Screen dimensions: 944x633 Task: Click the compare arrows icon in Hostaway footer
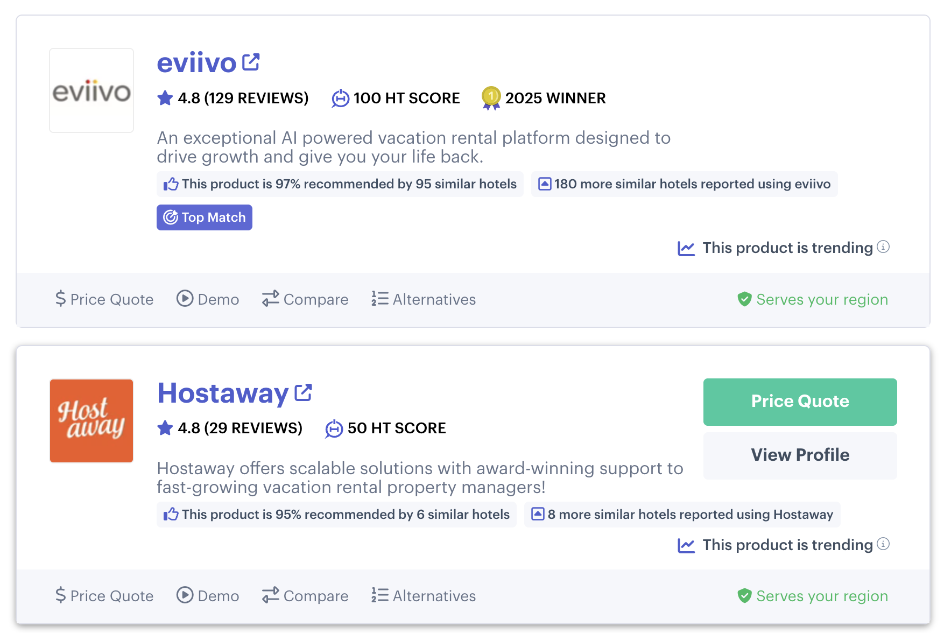pyautogui.click(x=271, y=595)
